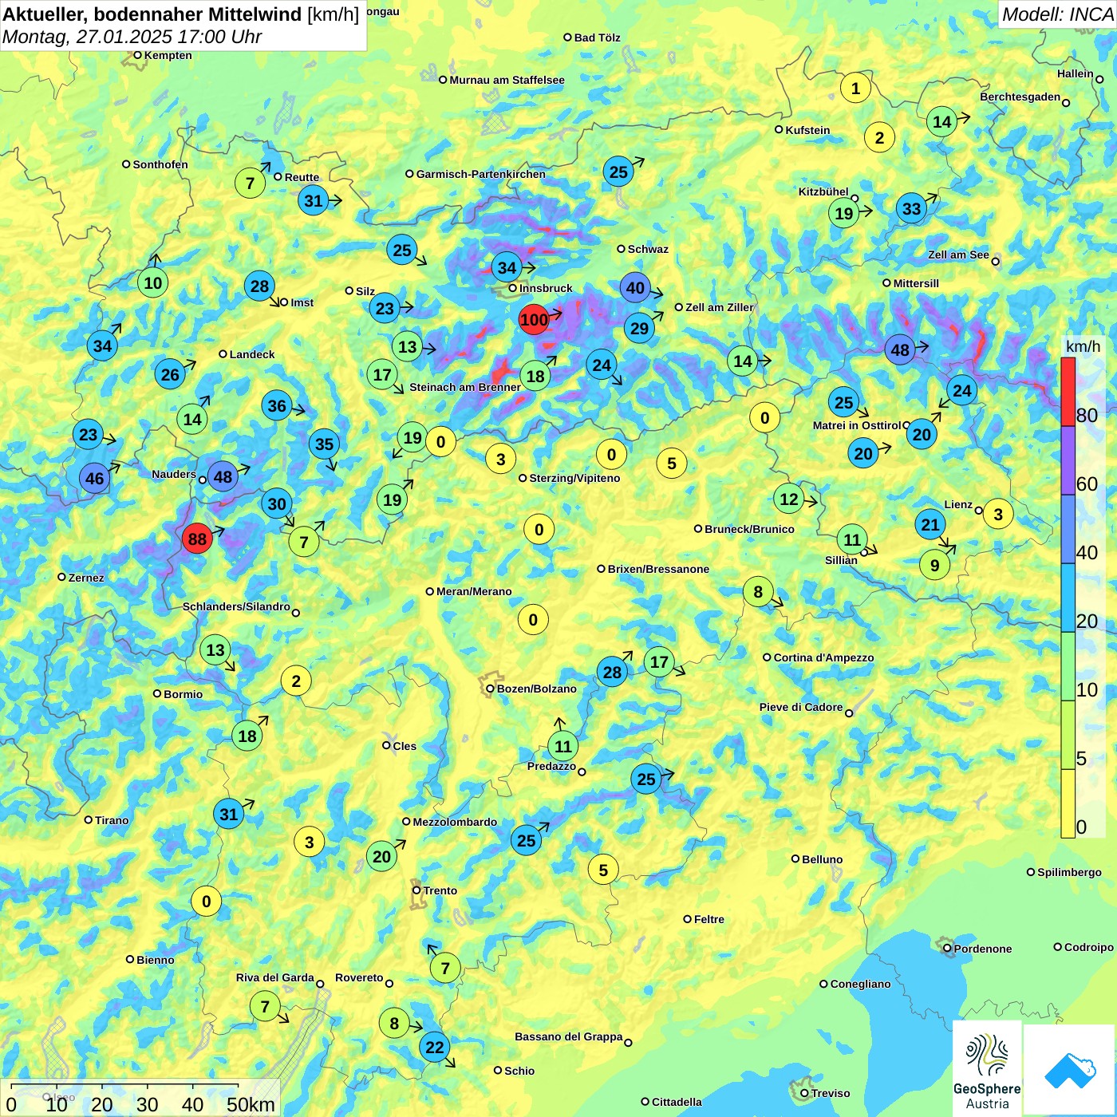This screenshot has width=1117, height=1117.
Task: Click the GeoSphere Austria logo
Action: coord(987,1069)
